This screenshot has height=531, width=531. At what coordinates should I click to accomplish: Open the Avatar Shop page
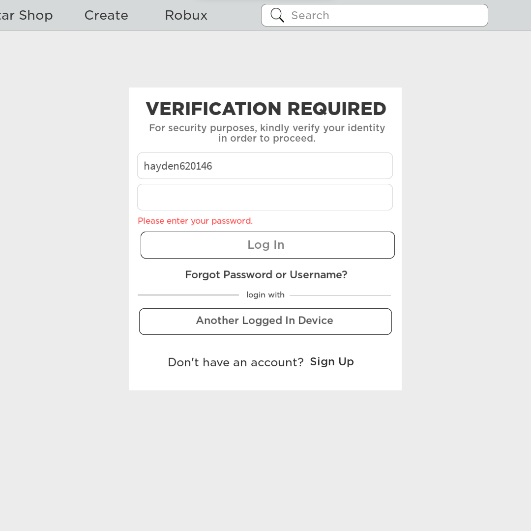26,15
